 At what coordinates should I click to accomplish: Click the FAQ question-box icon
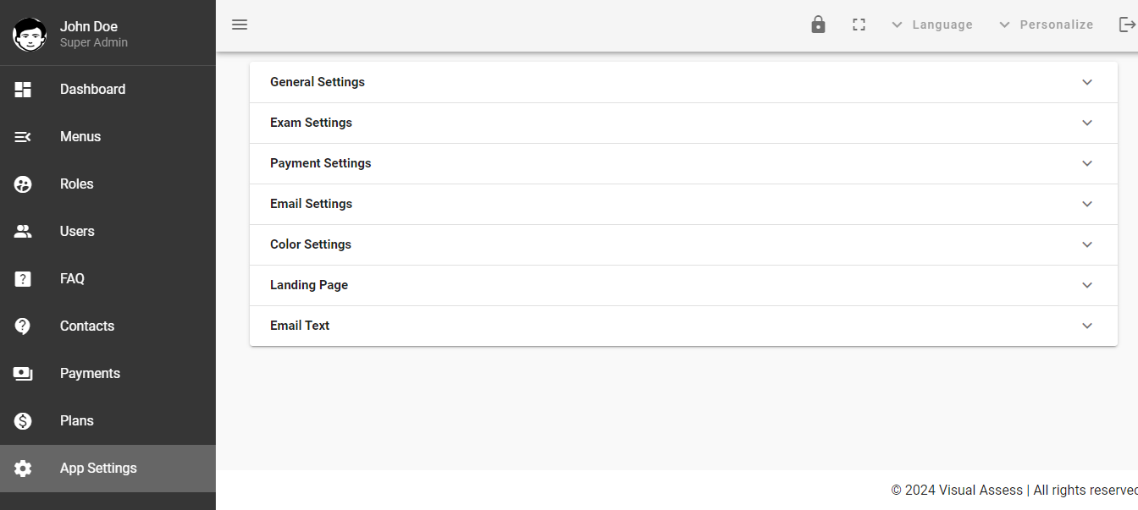click(x=23, y=278)
